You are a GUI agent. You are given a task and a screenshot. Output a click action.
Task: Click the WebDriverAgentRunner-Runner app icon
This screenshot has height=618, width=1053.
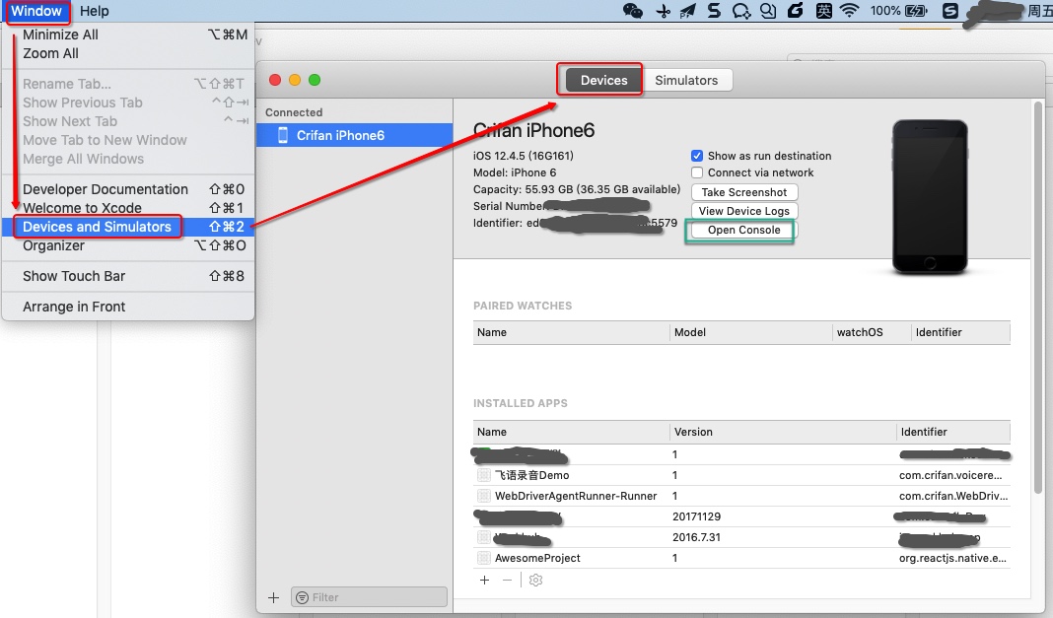pyautogui.click(x=483, y=496)
